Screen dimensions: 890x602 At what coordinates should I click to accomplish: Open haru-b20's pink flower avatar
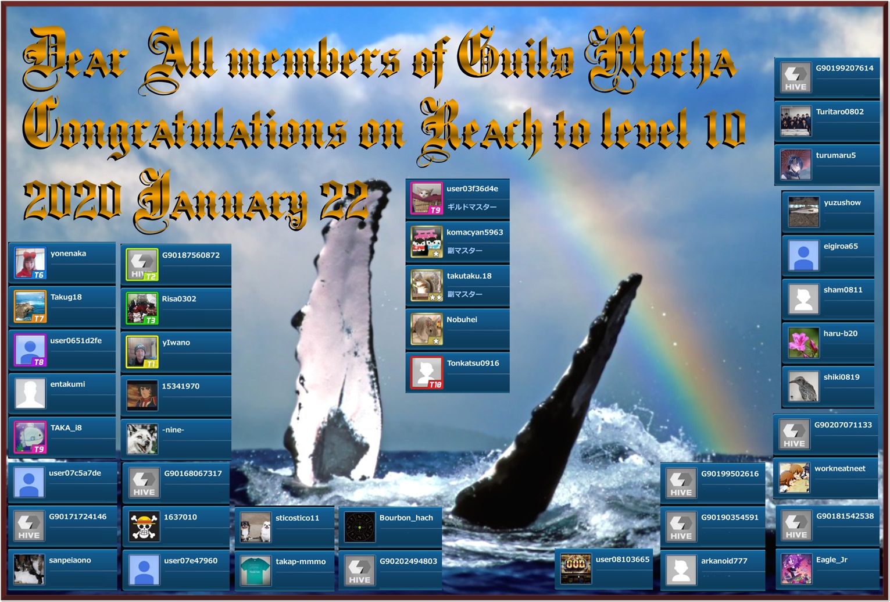coord(804,343)
